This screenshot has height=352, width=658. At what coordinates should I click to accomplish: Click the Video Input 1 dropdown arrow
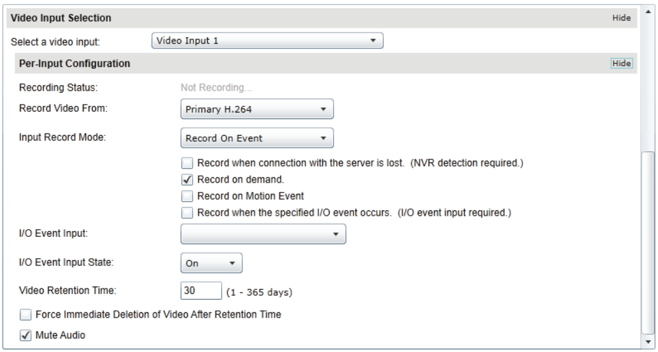pos(373,41)
